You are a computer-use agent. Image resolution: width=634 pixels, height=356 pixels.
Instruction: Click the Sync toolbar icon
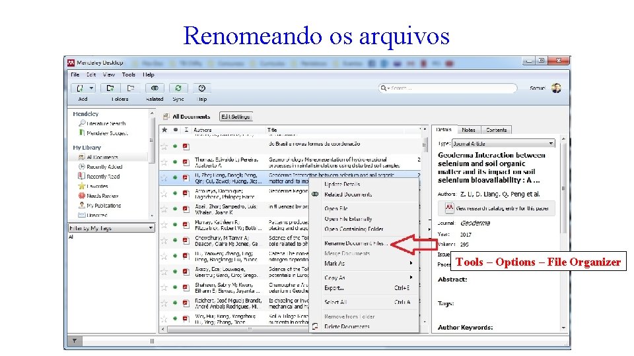[x=178, y=88]
